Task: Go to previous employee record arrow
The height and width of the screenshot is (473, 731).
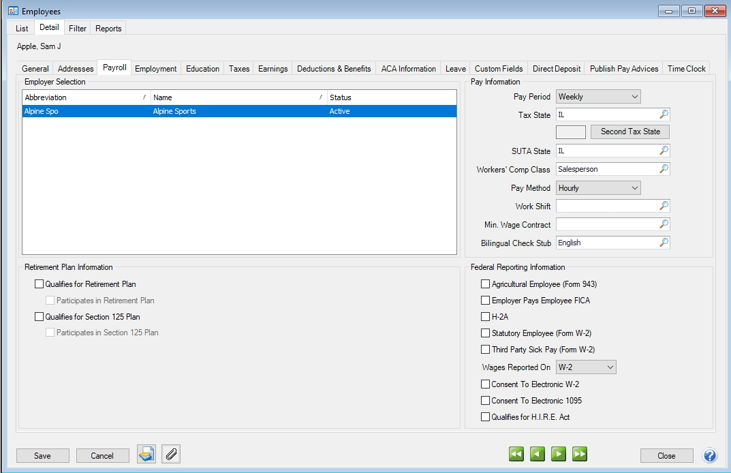Action: (x=538, y=454)
